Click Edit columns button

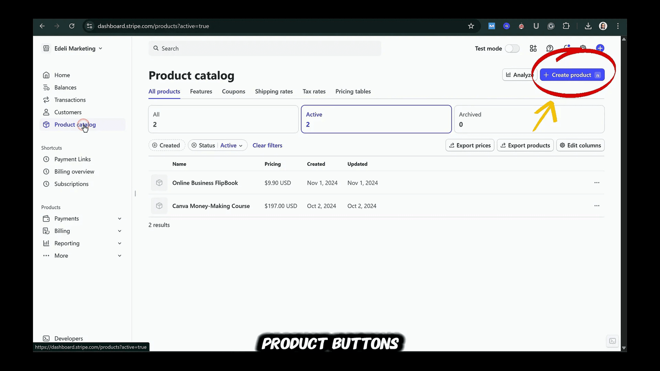pyautogui.click(x=580, y=145)
